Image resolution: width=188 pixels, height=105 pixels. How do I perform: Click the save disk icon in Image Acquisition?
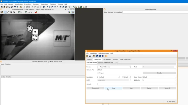point(90,56)
